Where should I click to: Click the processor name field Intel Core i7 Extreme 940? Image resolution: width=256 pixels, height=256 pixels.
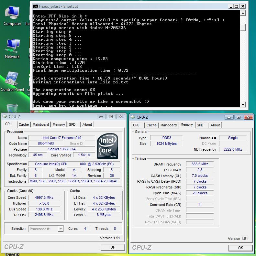click(x=62, y=138)
